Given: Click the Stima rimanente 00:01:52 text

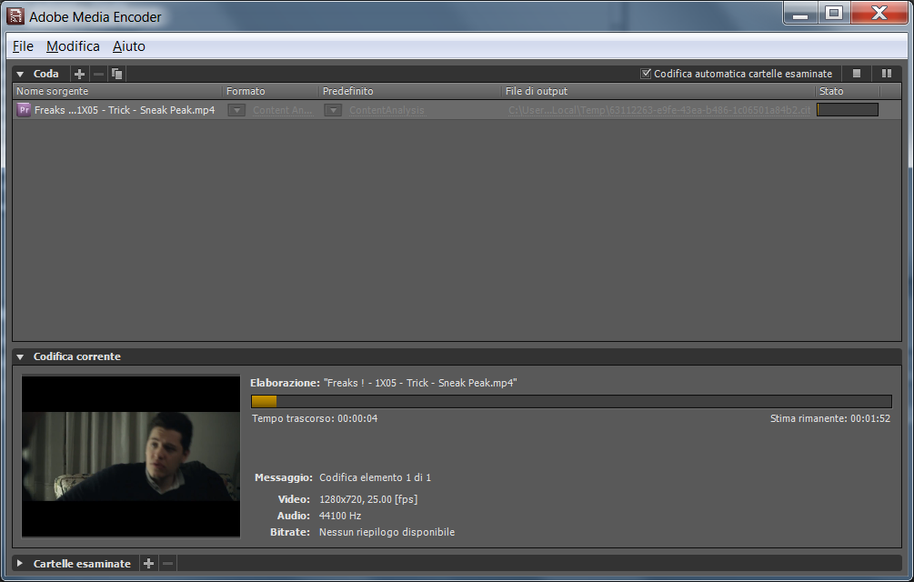Looking at the screenshot, I should [x=830, y=418].
